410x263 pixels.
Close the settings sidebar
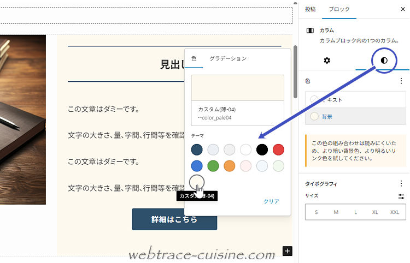tap(403, 9)
